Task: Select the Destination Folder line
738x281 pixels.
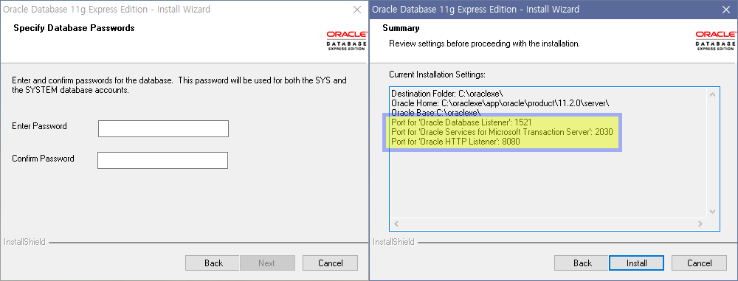Action: (447, 94)
